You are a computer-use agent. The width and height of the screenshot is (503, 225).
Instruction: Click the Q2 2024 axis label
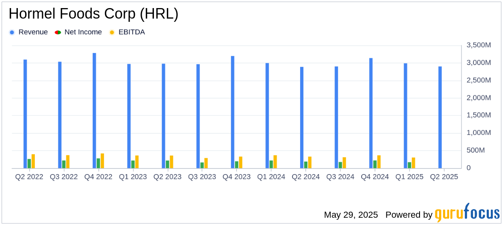pyautogui.click(x=306, y=177)
